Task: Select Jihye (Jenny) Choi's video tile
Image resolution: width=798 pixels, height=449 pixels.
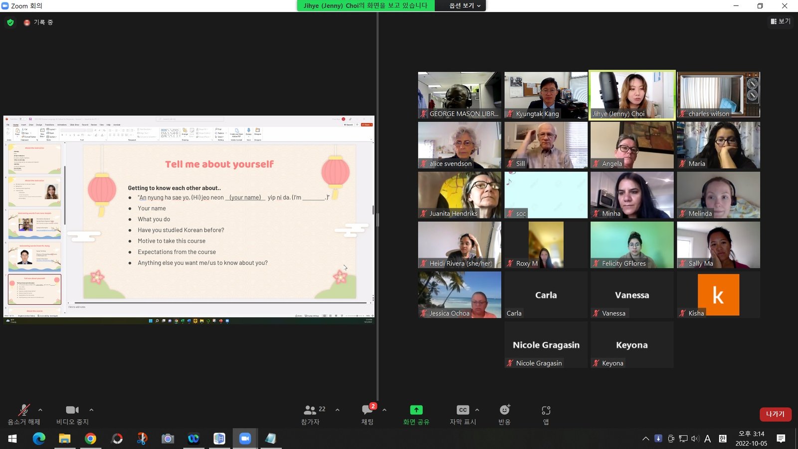Action: 632,95
